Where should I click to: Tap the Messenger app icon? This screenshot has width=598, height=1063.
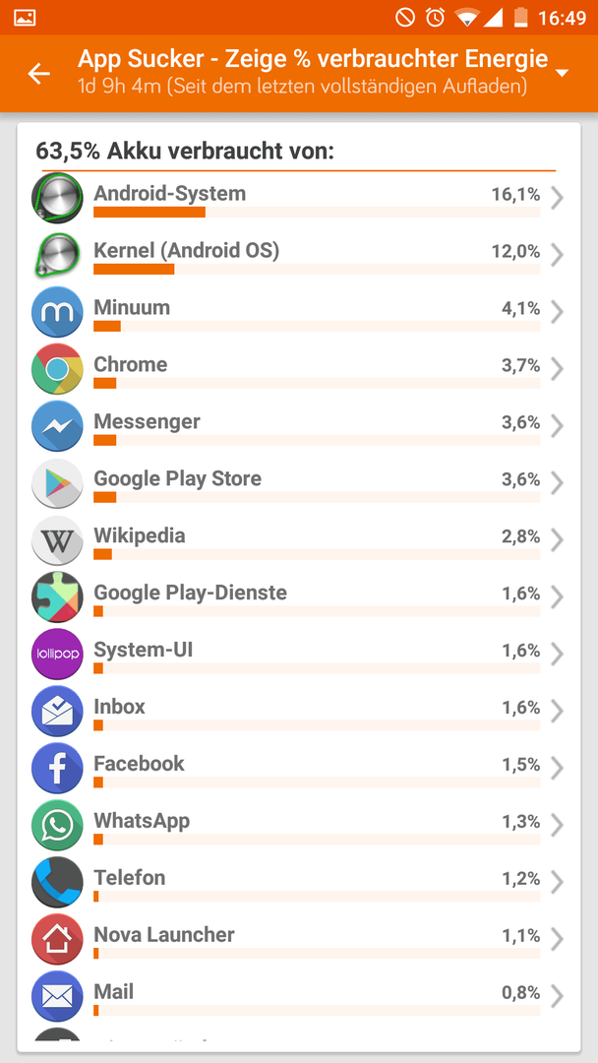57,426
